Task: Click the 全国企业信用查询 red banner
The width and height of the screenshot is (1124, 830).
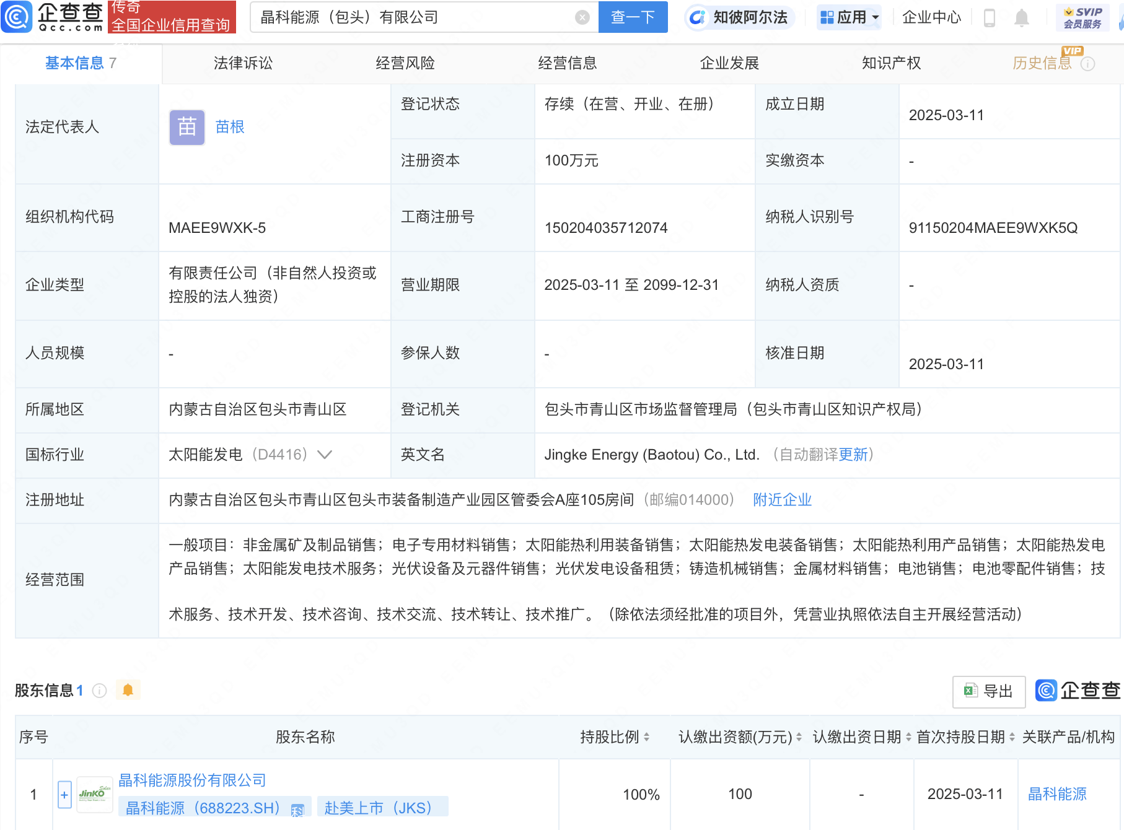Action: (172, 17)
